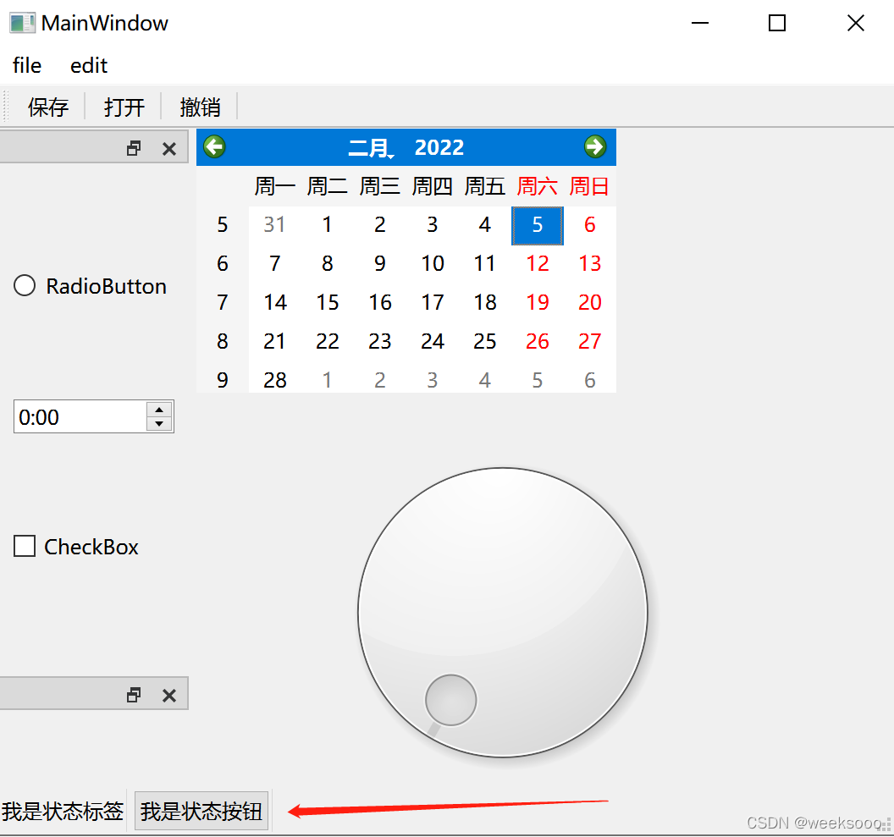Open the file menu
The image size is (894, 837).
26,65
